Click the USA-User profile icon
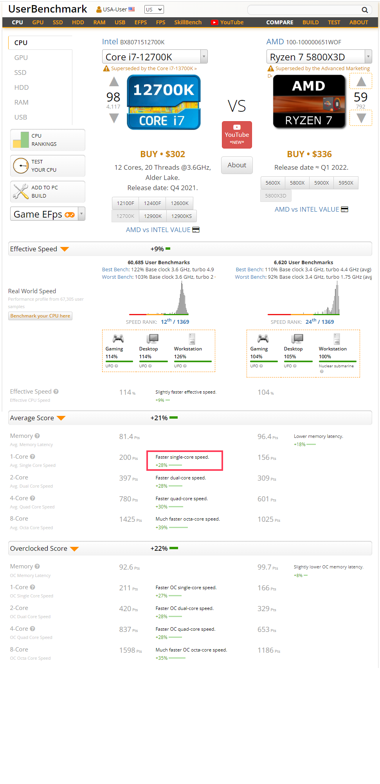The height and width of the screenshot is (784, 380). tap(99, 9)
